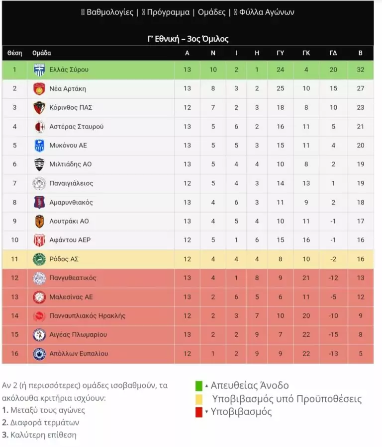The image size is (382, 447).
Task: Click the red Υποβιβασμός legend swatch
Action: [x=199, y=412]
